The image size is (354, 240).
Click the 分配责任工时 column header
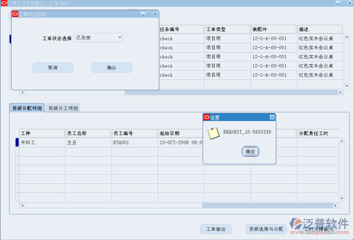318,133
